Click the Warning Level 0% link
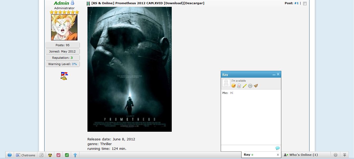354x159 pixels. click(x=74, y=64)
